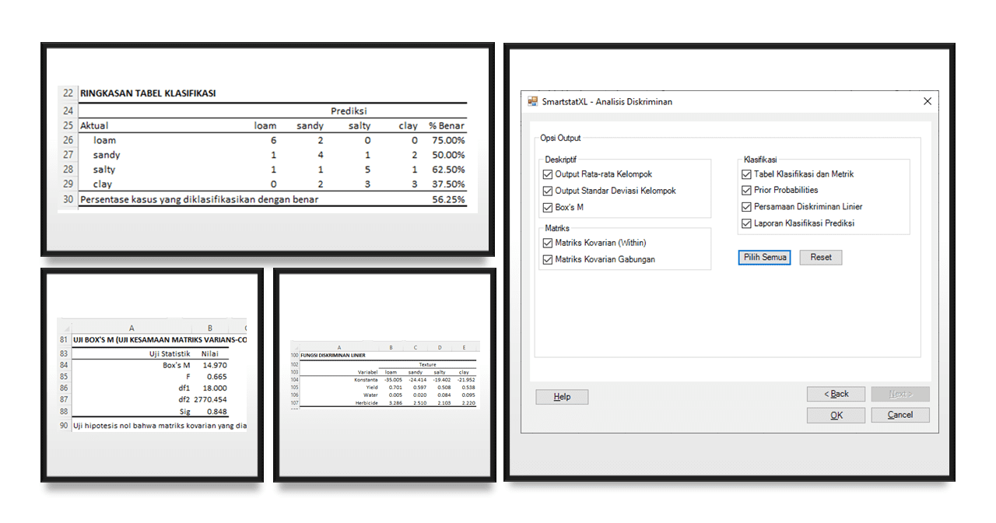Toggle Tabel Klasifikasi dan Metrik checkbox
The height and width of the screenshot is (523, 996).
(x=746, y=174)
